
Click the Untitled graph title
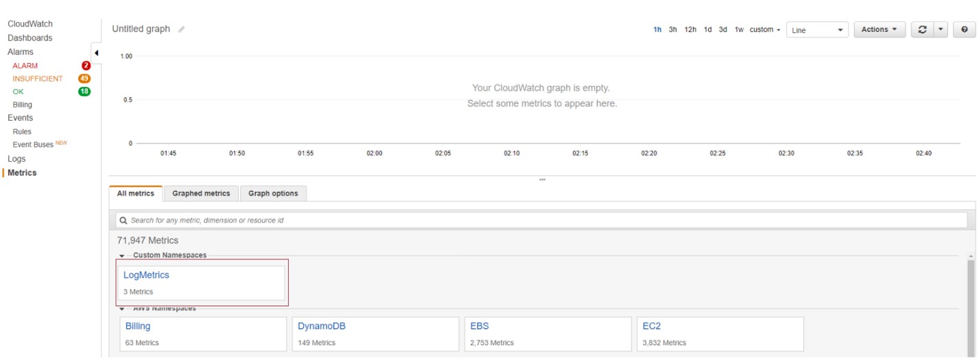point(141,29)
